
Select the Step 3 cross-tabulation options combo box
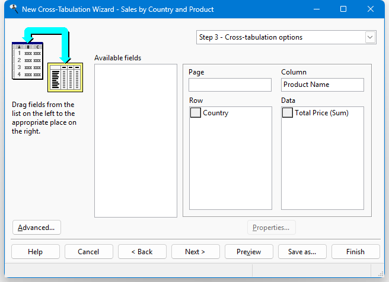[280, 37]
